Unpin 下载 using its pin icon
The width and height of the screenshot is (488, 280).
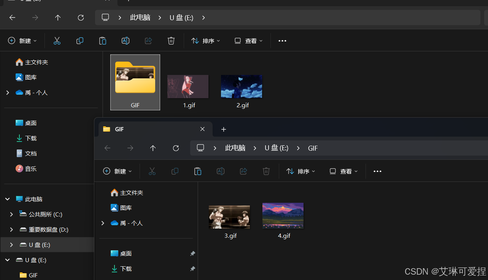tap(192, 269)
